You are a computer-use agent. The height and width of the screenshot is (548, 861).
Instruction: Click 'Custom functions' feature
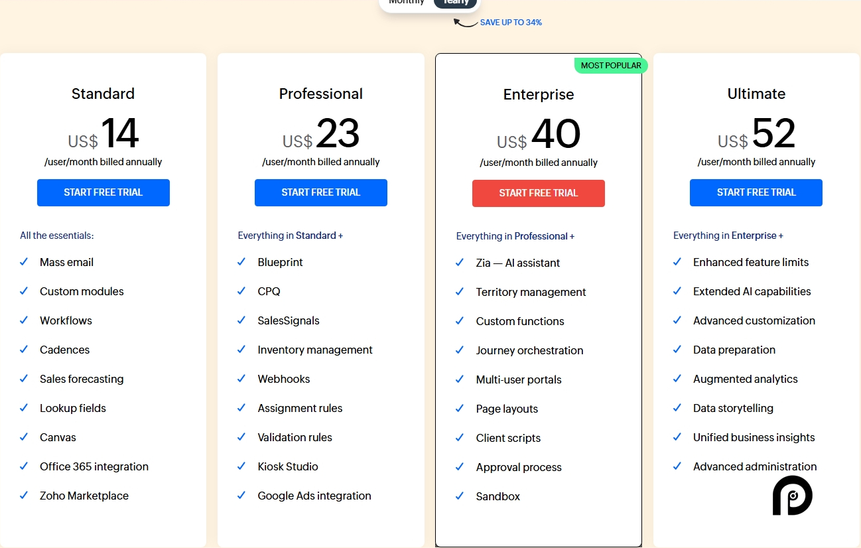(x=520, y=321)
